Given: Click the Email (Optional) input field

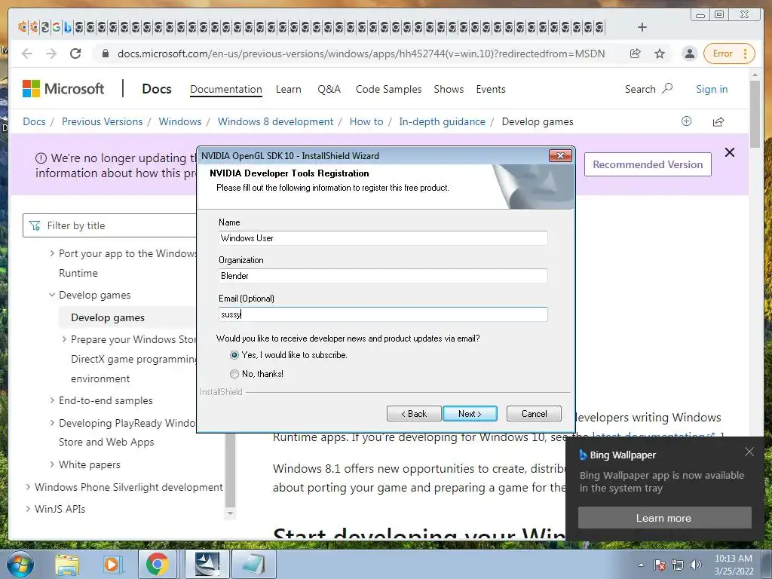Looking at the screenshot, I should pos(382,314).
